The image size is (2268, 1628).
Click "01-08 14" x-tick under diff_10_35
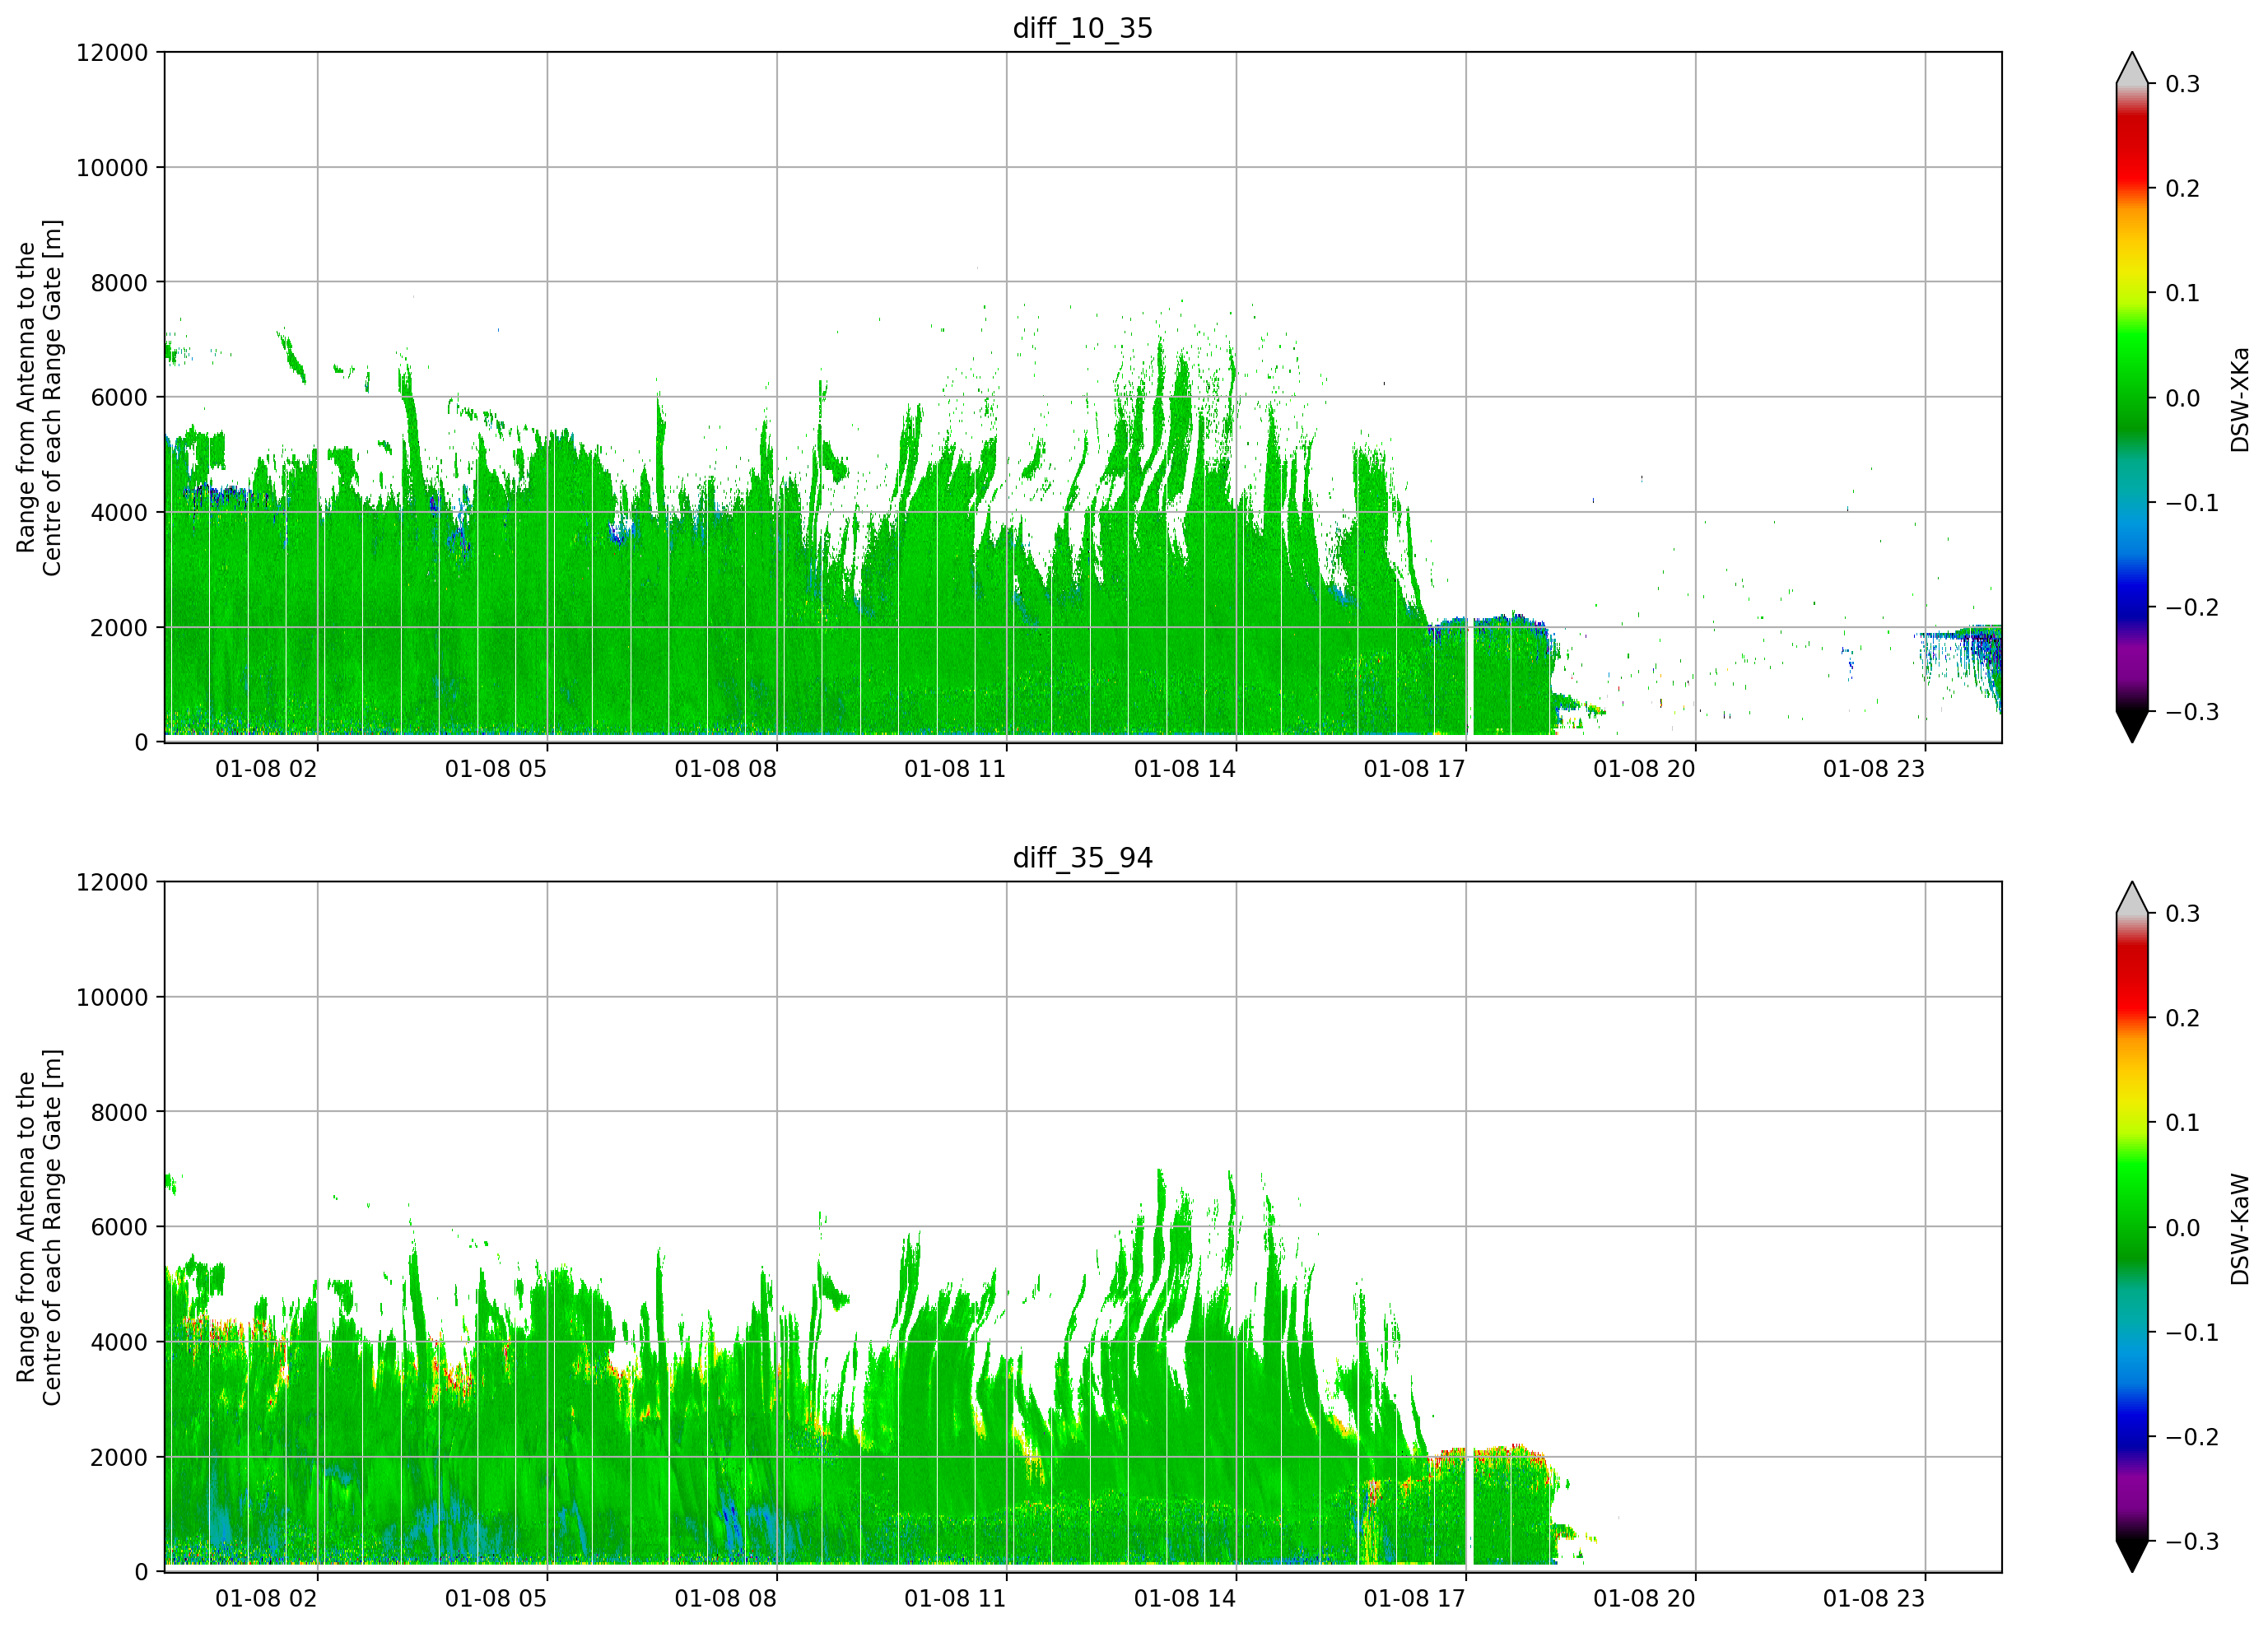click(x=1185, y=769)
